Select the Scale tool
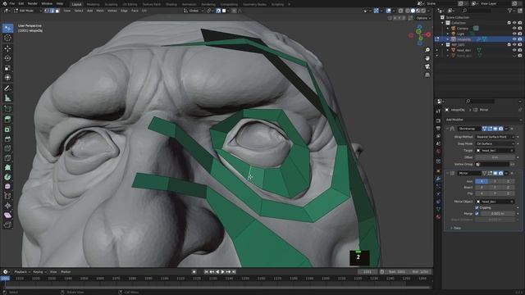This screenshot has height=295, width=525. (7, 68)
